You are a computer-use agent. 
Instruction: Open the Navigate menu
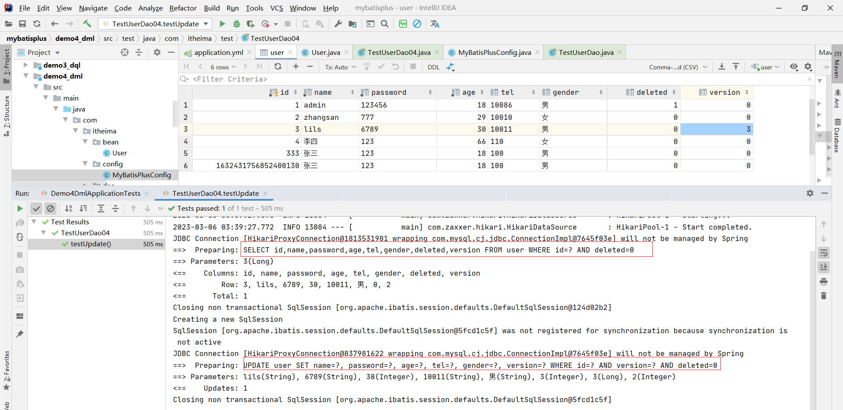93,8
